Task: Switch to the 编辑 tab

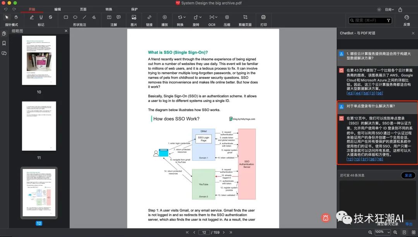Action: tap(58, 9)
